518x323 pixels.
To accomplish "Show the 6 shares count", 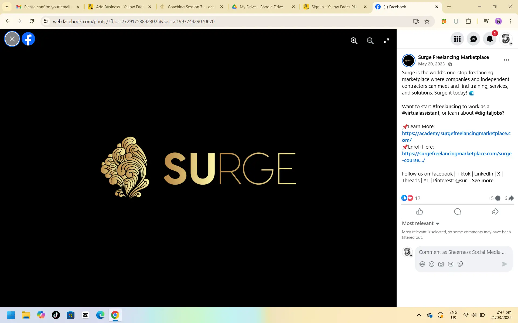I will pyautogui.click(x=509, y=198).
